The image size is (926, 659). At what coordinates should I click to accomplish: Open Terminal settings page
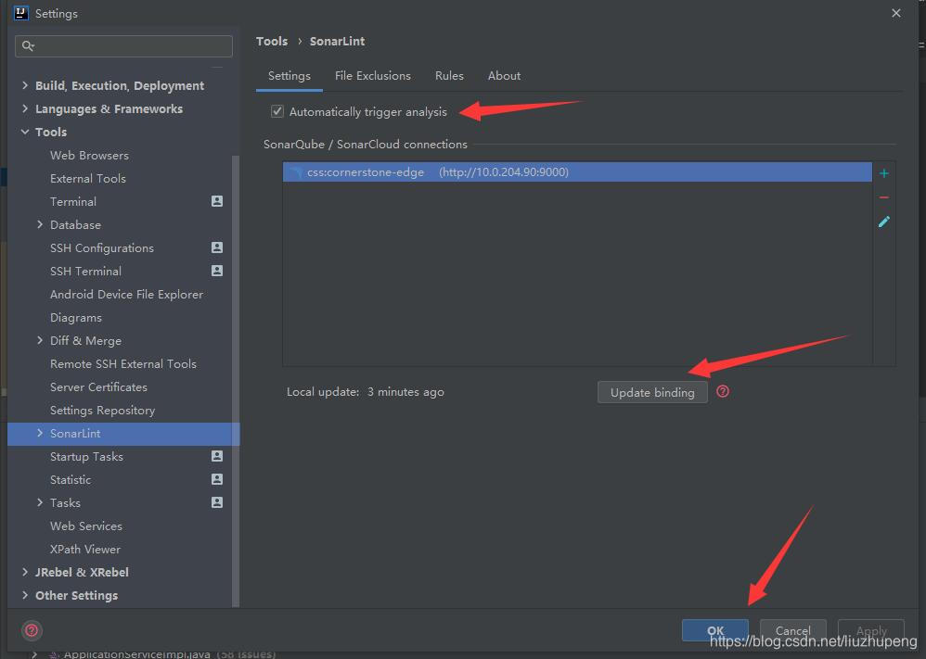73,202
